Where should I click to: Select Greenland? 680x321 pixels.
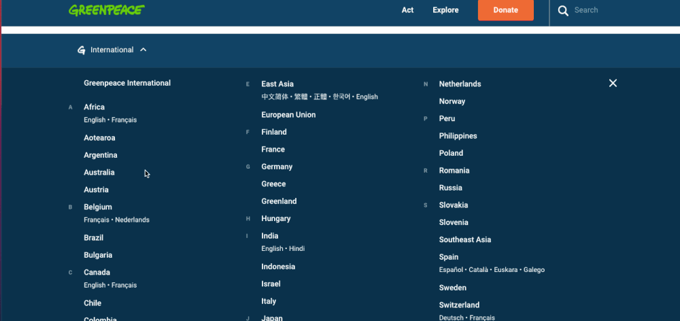[x=279, y=201]
